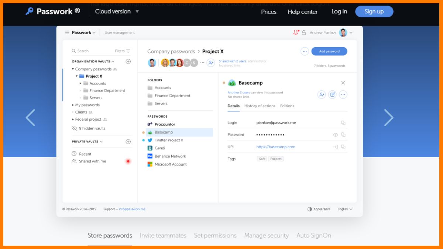Open the Prices page link

click(269, 12)
